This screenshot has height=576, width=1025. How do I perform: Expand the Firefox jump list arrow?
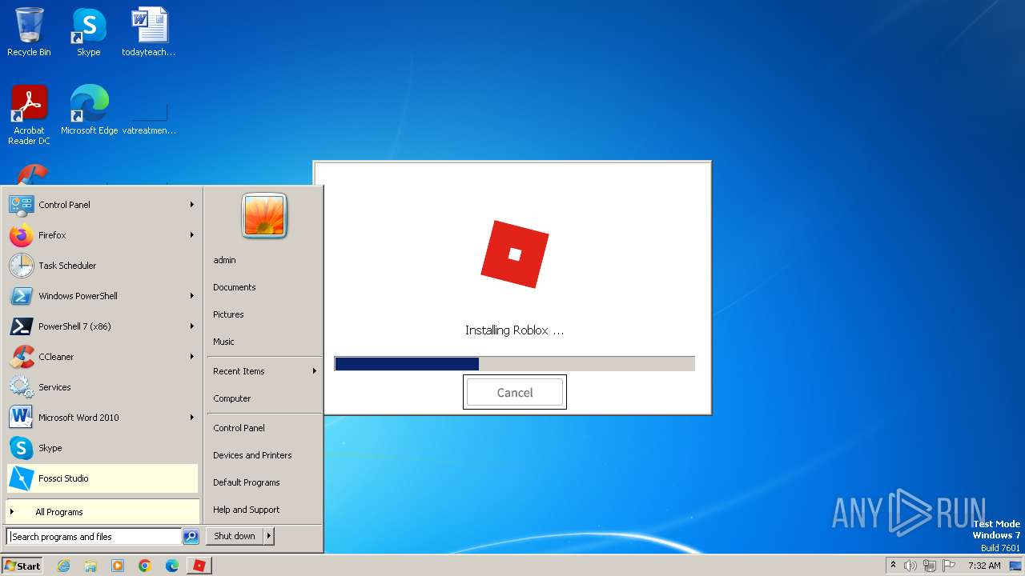pos(192,235)
